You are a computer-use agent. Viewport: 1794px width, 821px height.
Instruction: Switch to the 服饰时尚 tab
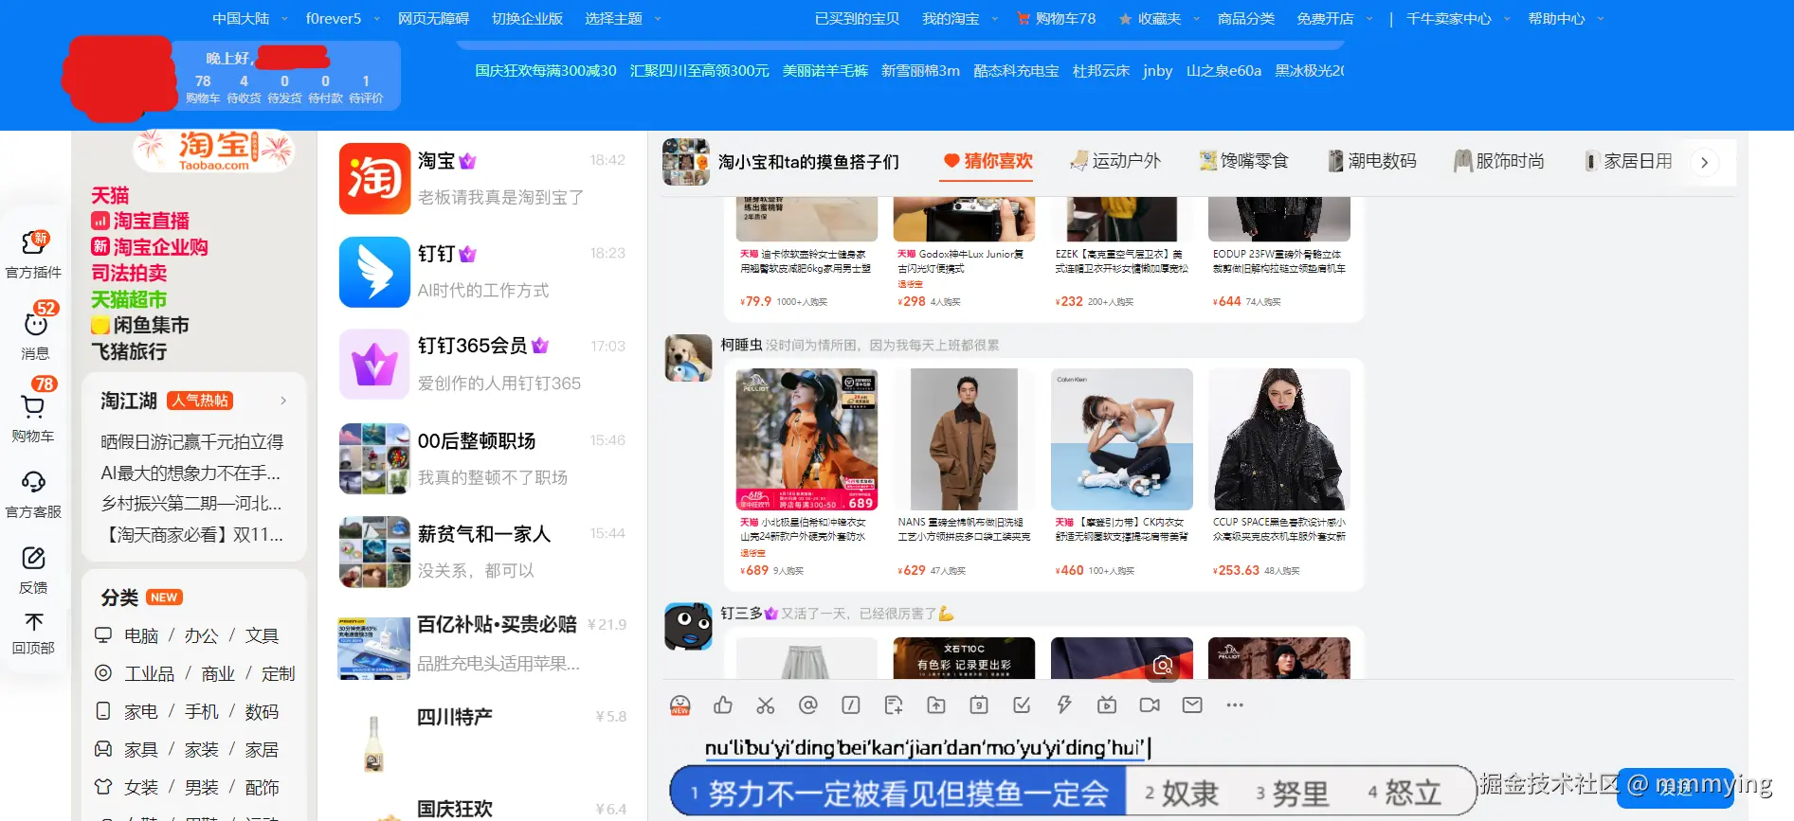[x=1499, y=161]
